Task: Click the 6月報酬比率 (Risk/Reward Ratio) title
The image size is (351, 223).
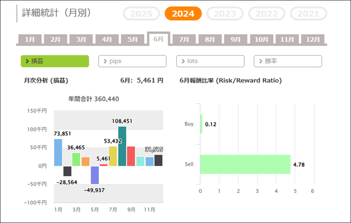Action: [x=230, y=81]
